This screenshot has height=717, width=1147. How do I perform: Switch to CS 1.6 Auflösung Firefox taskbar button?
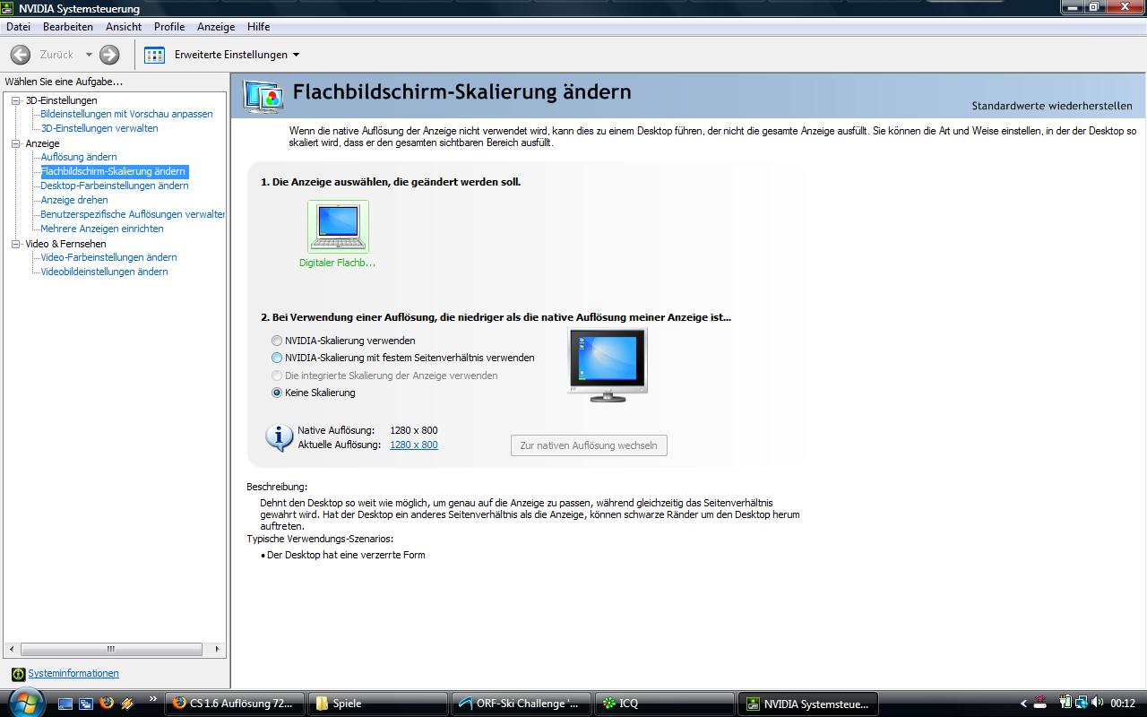coord(236,704)
